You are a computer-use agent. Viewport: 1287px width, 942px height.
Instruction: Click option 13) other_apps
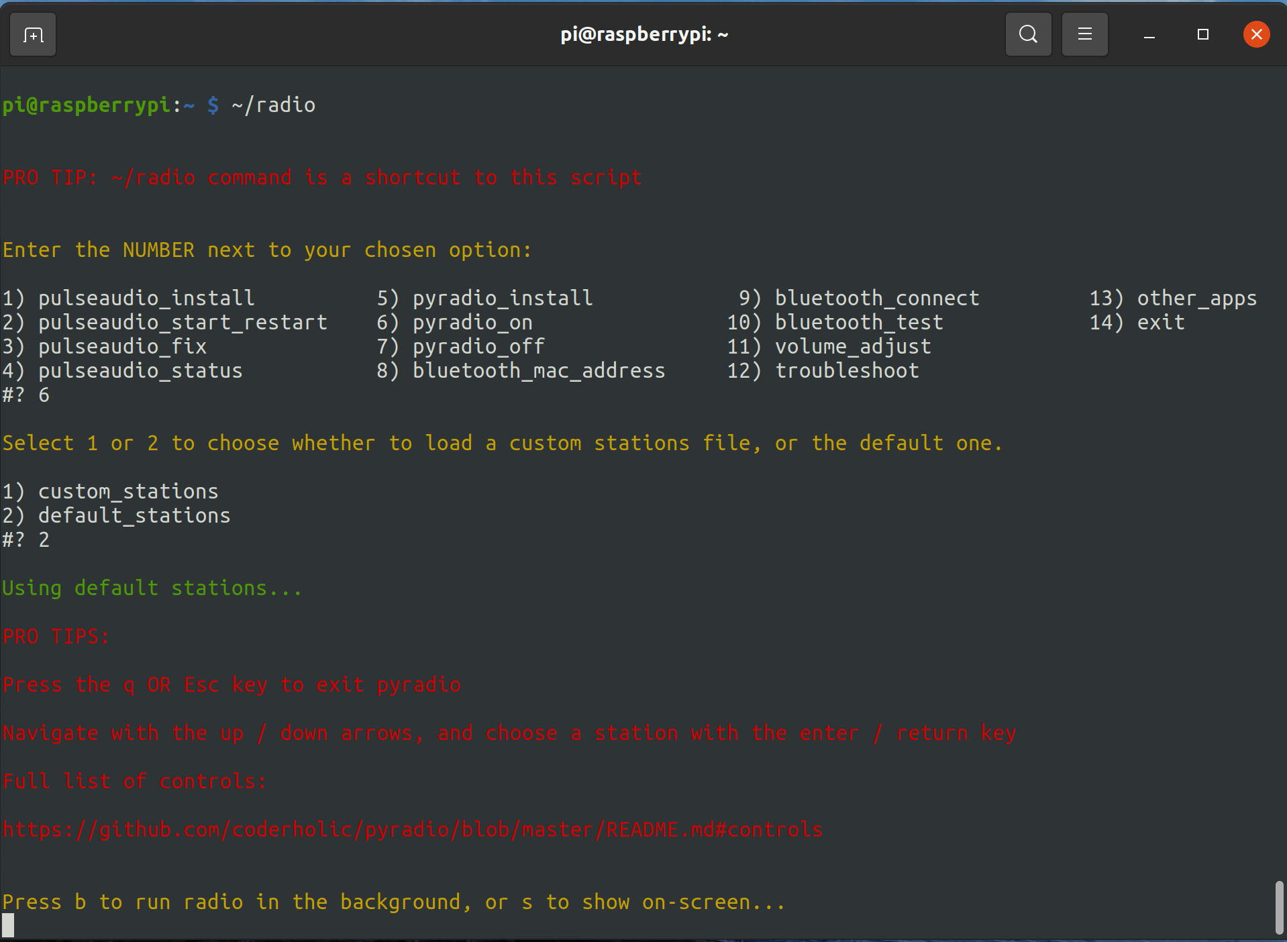pyautogui.click(x=1173, y=298)
